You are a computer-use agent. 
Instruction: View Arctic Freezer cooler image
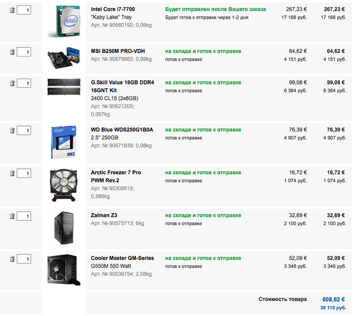coord(64,185)
